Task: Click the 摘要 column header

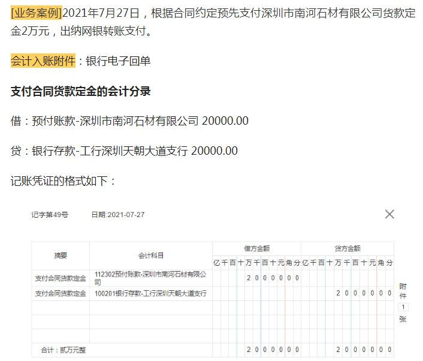Action: coord(61,255)
